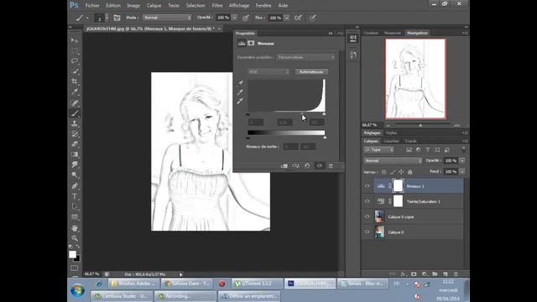
Task: Click the clip-to-layer icon in Propriétés footer
Action: click(x=284, y=166)
